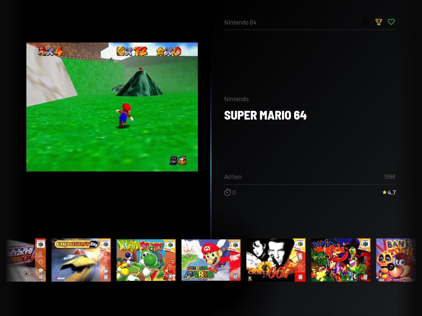
Task: Click the robot/controller icon in header
Action: click(366, 22)
